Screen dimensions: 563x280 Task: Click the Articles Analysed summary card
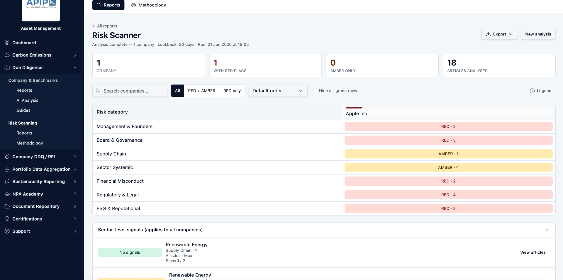(x=499, y=66)
